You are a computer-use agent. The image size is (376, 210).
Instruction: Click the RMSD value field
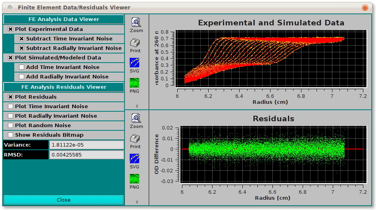(86, 155)
